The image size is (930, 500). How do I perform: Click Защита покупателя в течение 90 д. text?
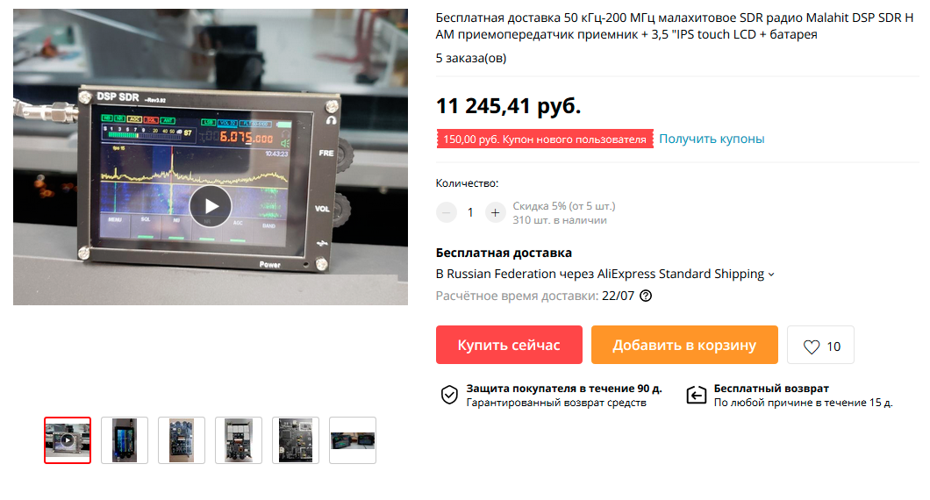tap(564, 389)
